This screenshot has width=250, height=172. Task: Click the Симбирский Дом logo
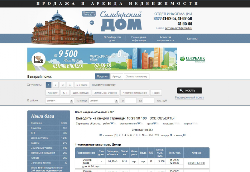(121, 21)
